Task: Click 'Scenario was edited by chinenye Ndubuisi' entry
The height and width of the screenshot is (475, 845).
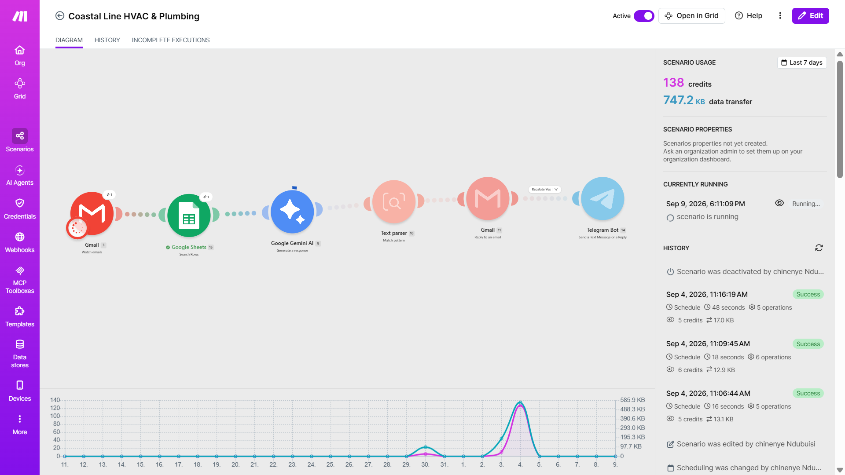Action: point(741,444)
